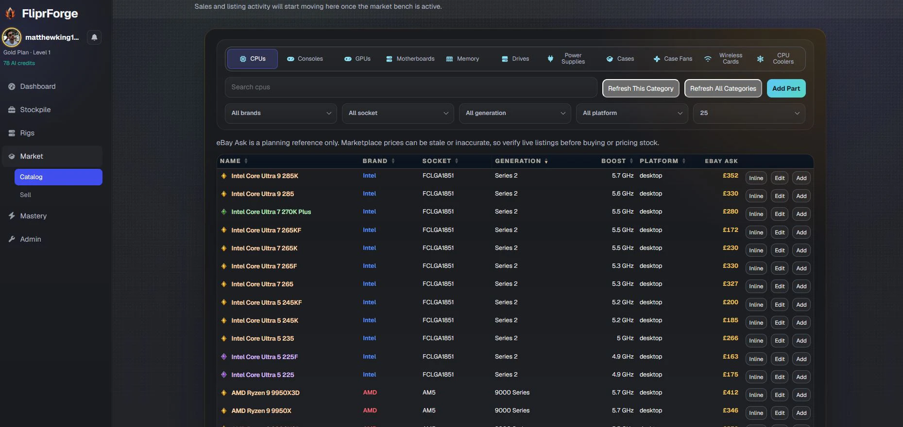Expand the All platform dropdown

[632, 113]
